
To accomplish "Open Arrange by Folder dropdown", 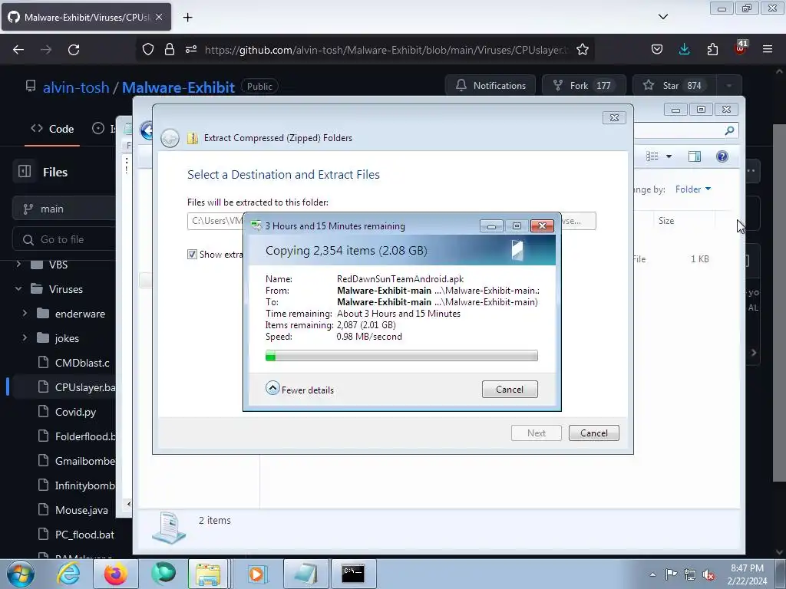I will [693, 189].
